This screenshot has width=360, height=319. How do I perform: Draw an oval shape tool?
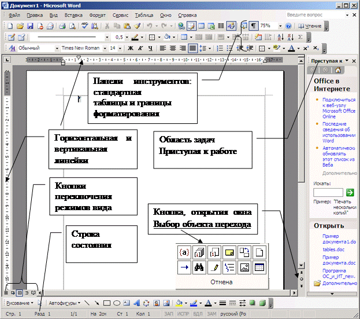pos(117,303)
